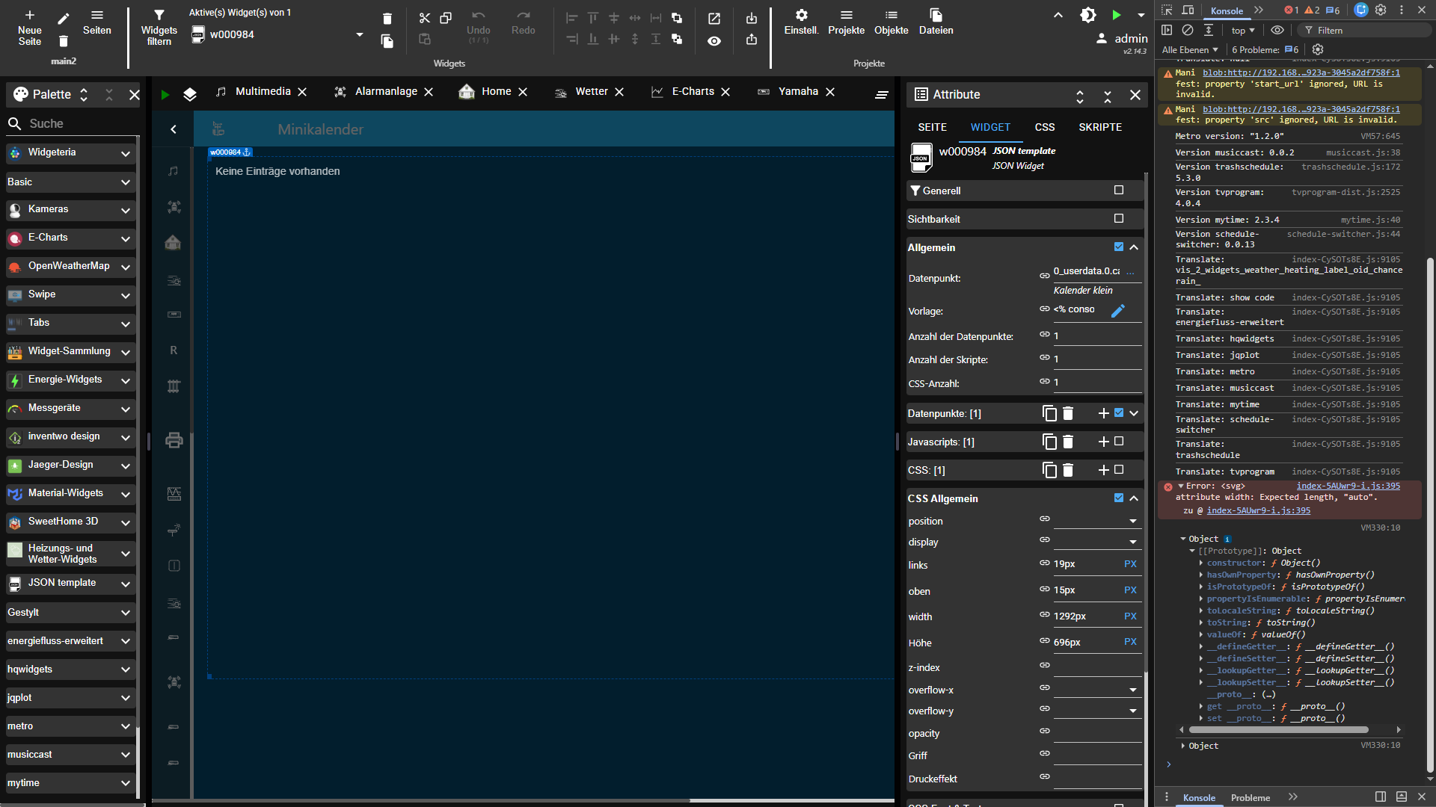Viewport: 1436px width, 807px height.
Task: Open the position dropdown
Action: (x=1097, y=520)
